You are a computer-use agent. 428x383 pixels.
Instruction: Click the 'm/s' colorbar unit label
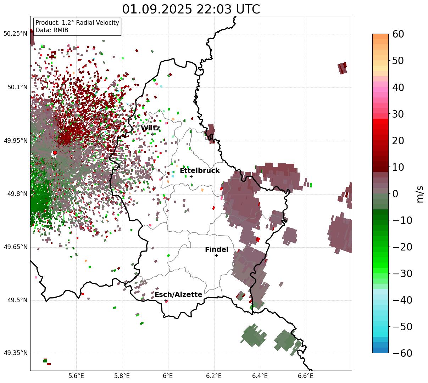tap(420, 194)
